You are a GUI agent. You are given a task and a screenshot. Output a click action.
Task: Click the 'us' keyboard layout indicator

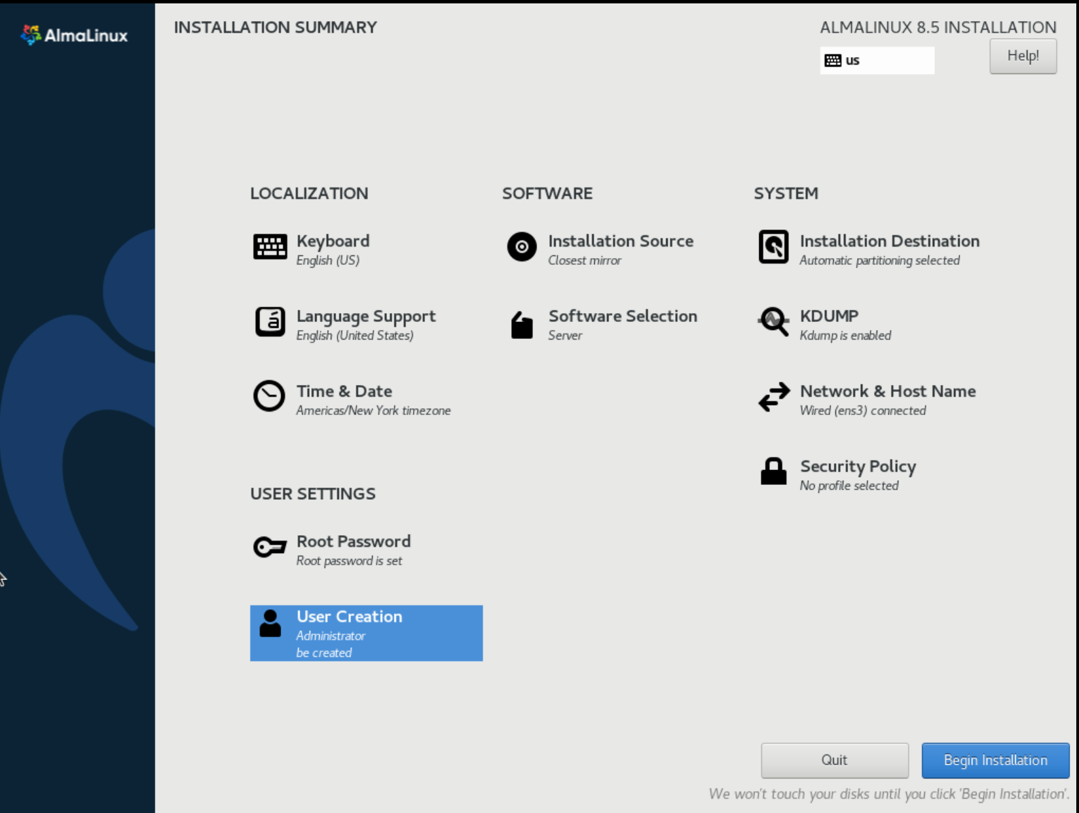click(876, 60)
